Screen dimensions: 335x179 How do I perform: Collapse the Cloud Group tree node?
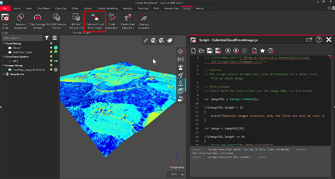3,43
